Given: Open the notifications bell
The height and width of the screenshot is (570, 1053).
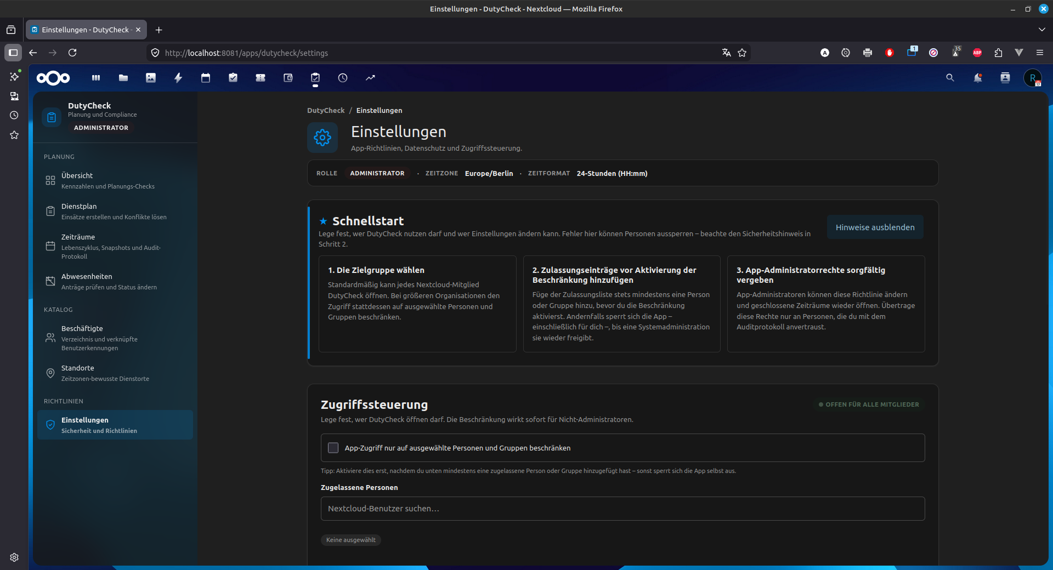Looking at the screenshot, I should coord(978,78).
